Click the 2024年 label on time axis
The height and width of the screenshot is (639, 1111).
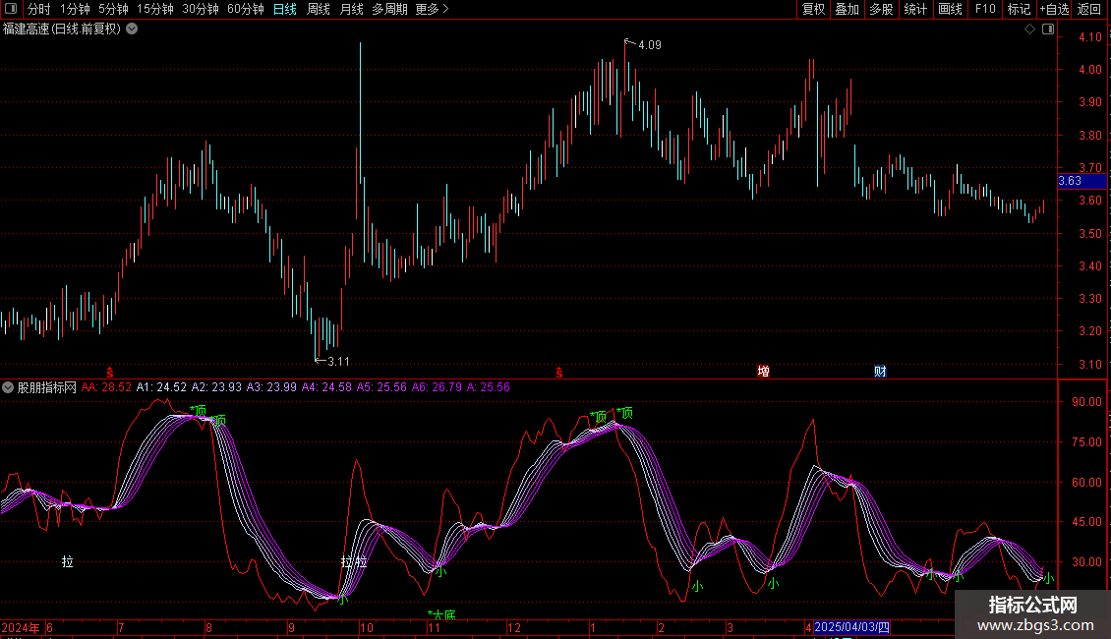[21, 627]
